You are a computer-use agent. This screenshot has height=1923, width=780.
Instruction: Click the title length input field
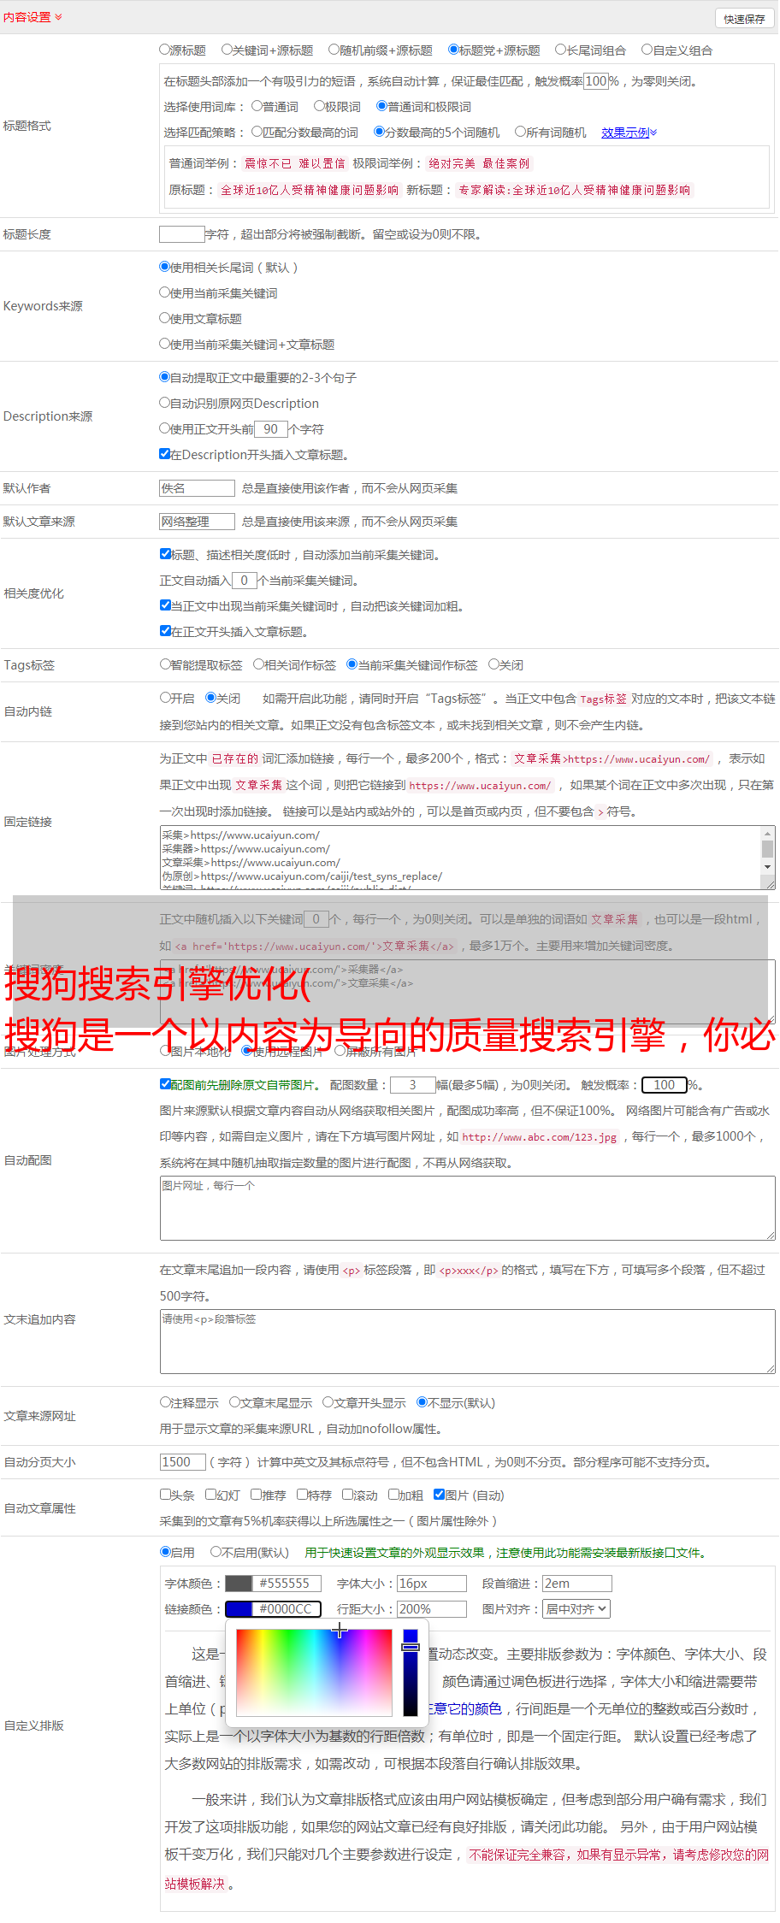182,234
